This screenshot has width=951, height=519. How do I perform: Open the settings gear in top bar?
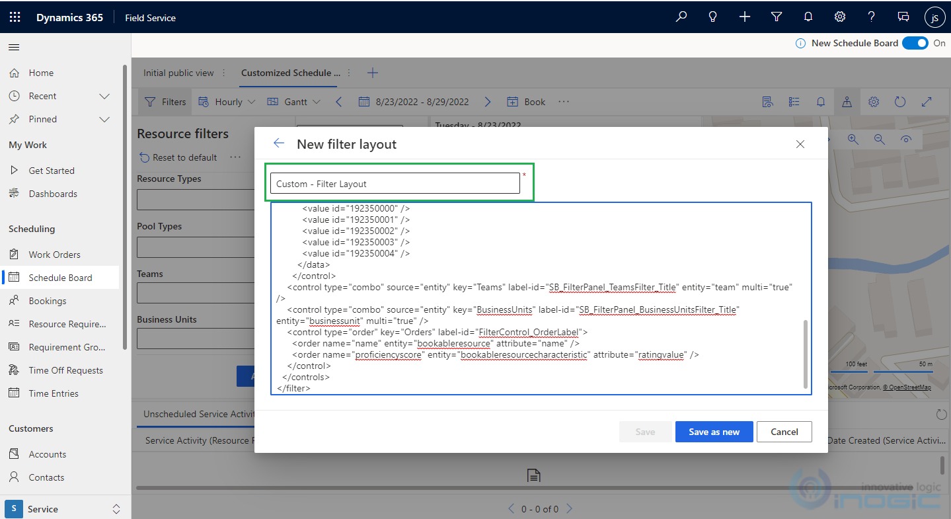point(840,17)
